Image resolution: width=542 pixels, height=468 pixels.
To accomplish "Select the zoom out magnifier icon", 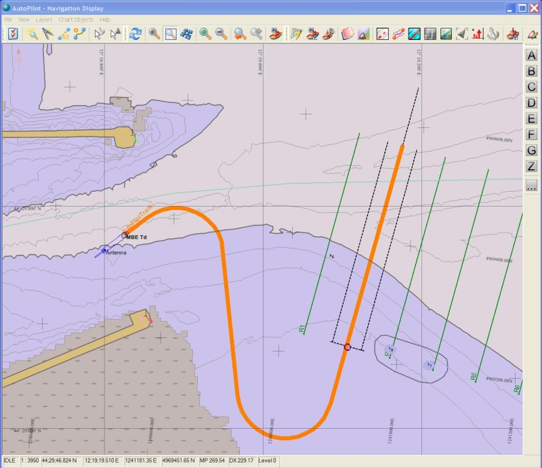I will click(221, 33).
